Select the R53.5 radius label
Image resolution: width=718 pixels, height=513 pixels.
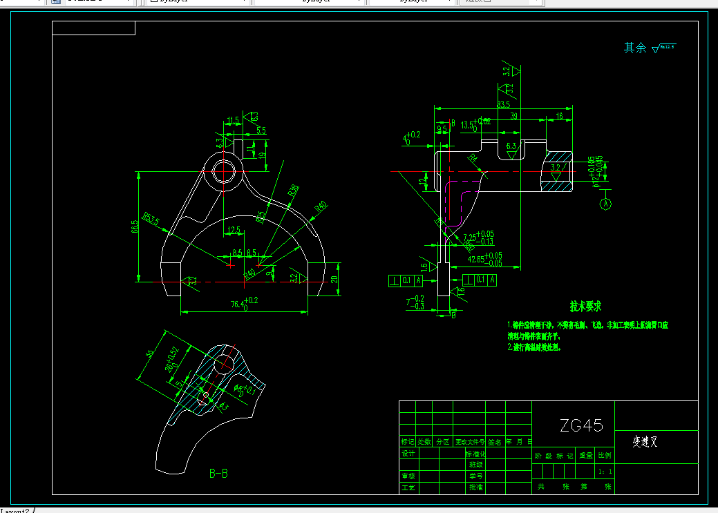coord(151,219)
